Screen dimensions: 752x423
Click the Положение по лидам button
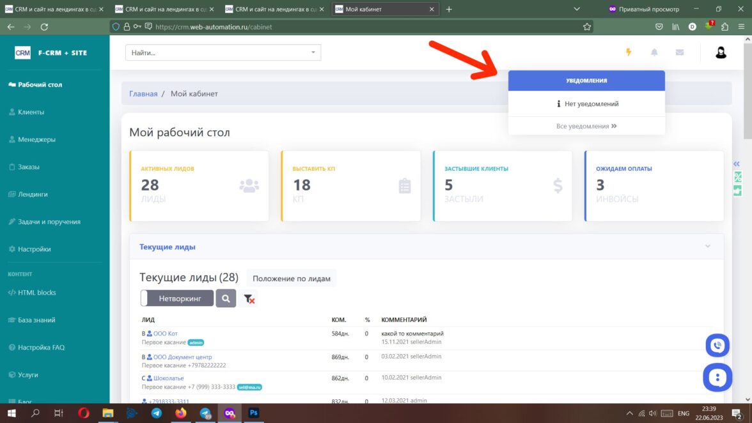(292, 279)
